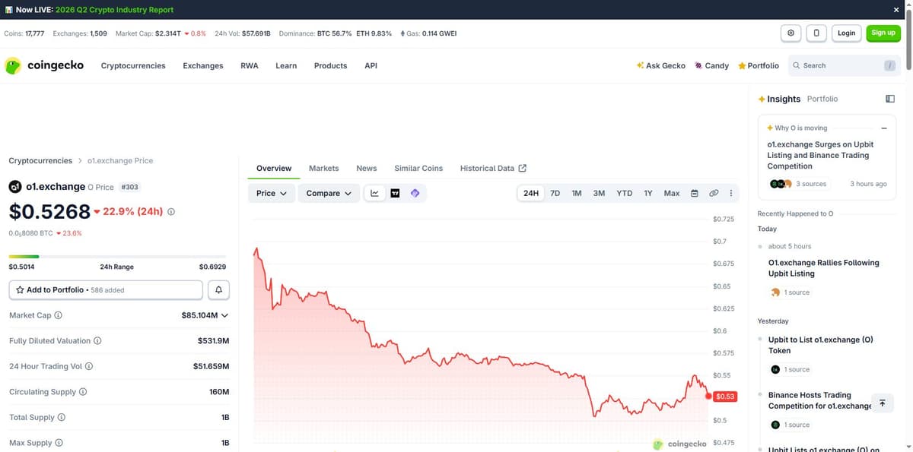Open the Exchanges nav menu
Screen dimensions: 913x452
203,66
